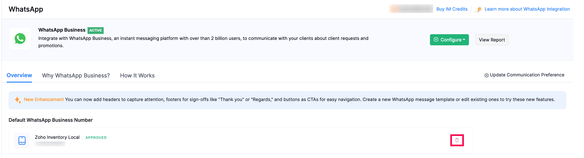
Task: Click the green WhatsApp logo icon
Action: (20, 39)
